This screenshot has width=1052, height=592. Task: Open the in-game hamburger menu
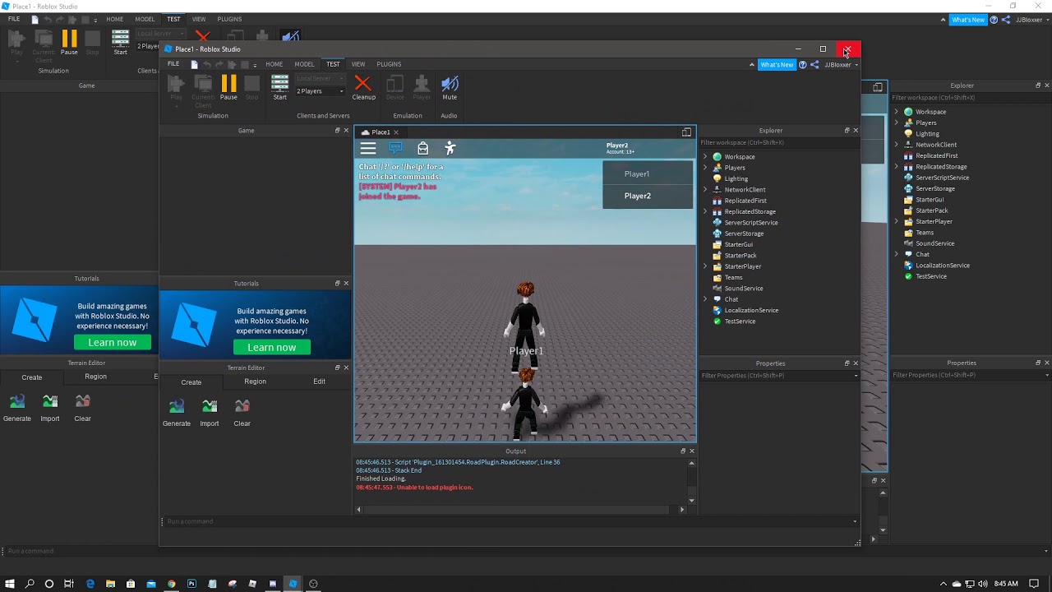pyautogui.click(x=368, y=148)
